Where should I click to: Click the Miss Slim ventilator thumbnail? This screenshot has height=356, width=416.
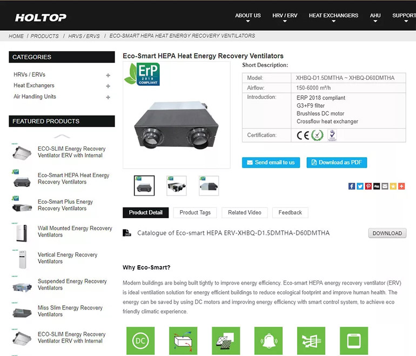point(22,312)
